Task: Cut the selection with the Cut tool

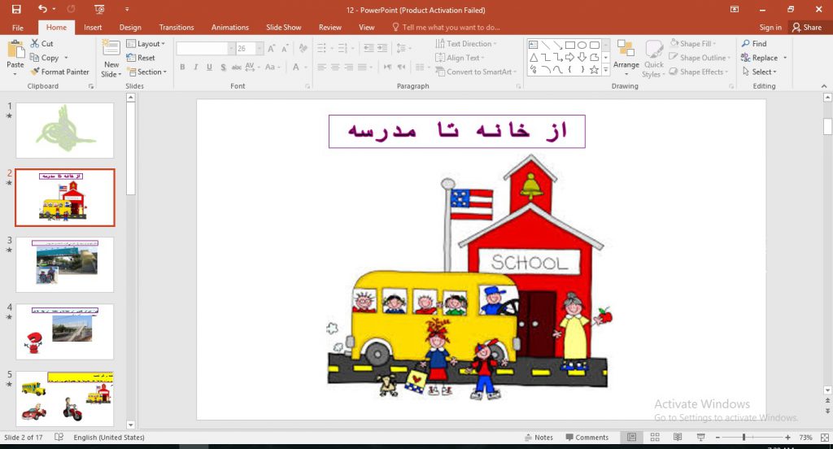Action: [x=41, y=44]
